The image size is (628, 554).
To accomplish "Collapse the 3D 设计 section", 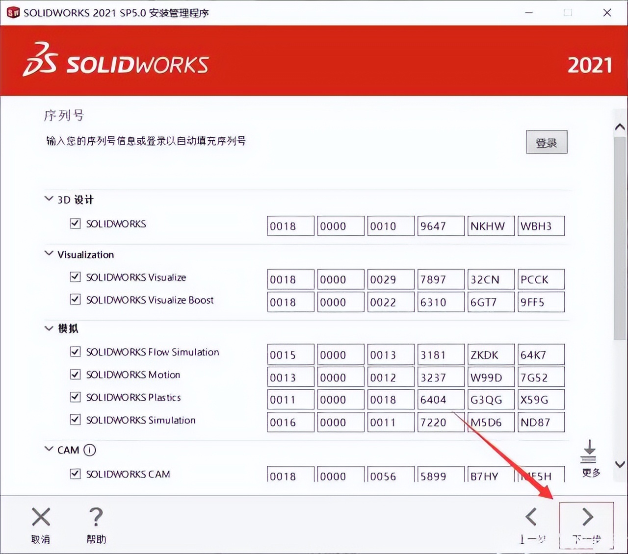I will pyautogui.click(x=49, y=198).
